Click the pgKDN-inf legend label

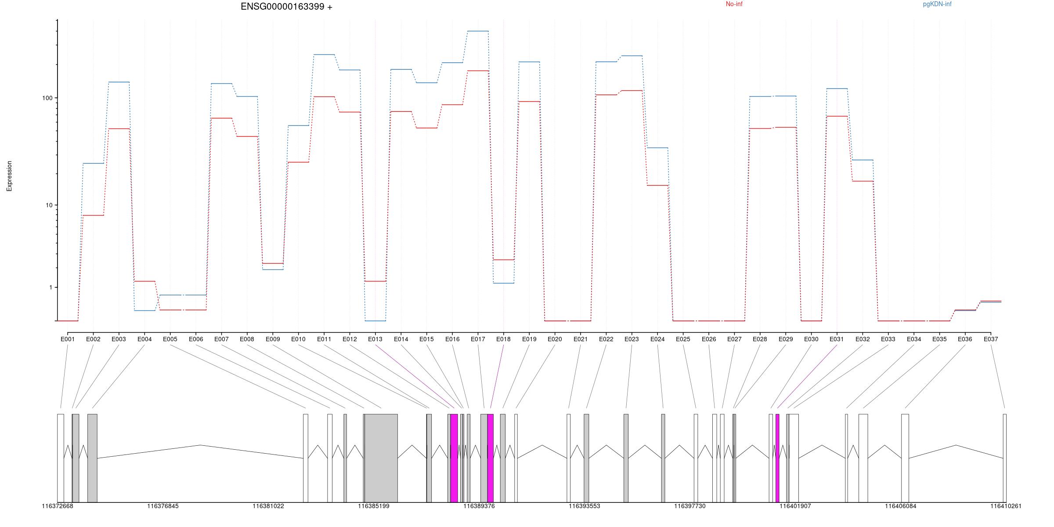pos(937,4)
